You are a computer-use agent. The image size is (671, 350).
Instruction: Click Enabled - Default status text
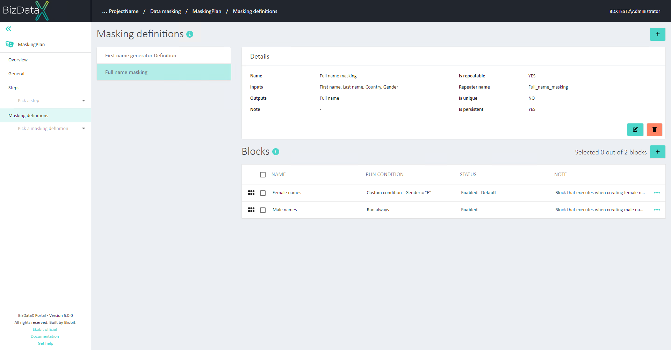478,193
